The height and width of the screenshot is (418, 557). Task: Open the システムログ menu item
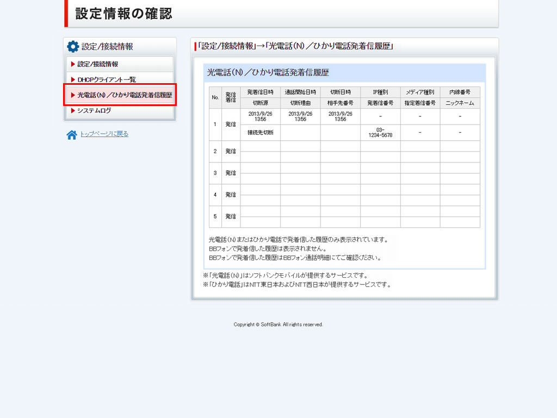click(120, 111)
